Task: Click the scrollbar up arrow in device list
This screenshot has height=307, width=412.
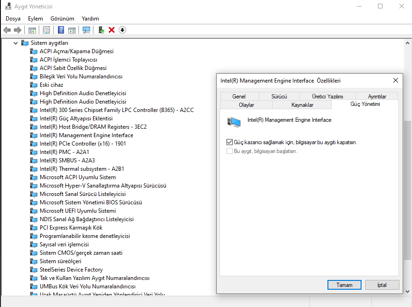Action: click(x=407, y=43)
